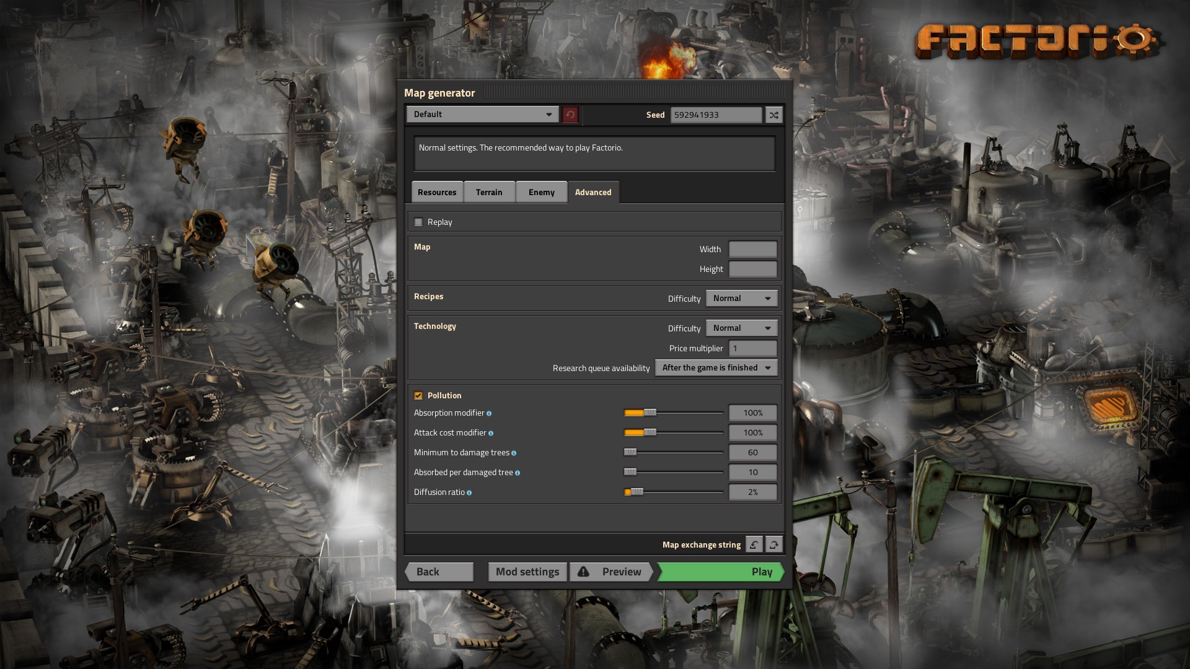Click the warning triangle icon on Preview
This screenshot has width=1190, height=669.
pyautogui.click(x=583, y=572)
